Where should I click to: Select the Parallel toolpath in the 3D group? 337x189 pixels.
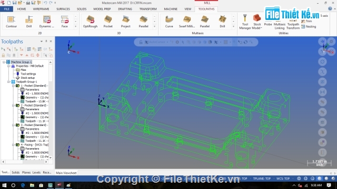[143, 22]
